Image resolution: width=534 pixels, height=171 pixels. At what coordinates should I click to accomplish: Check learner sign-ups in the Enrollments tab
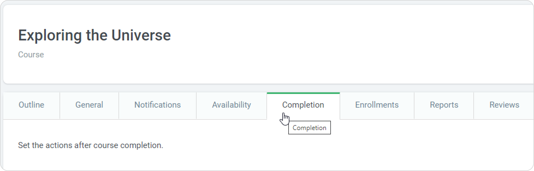click(x=377, y=105)
